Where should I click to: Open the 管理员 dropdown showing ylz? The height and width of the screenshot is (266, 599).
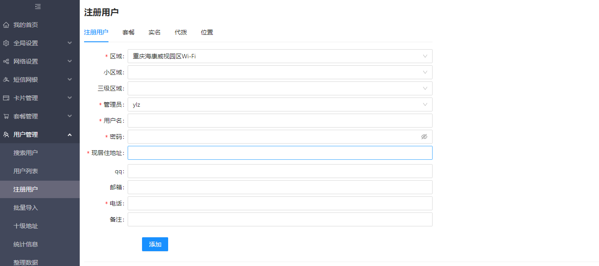tap(280, 104)
